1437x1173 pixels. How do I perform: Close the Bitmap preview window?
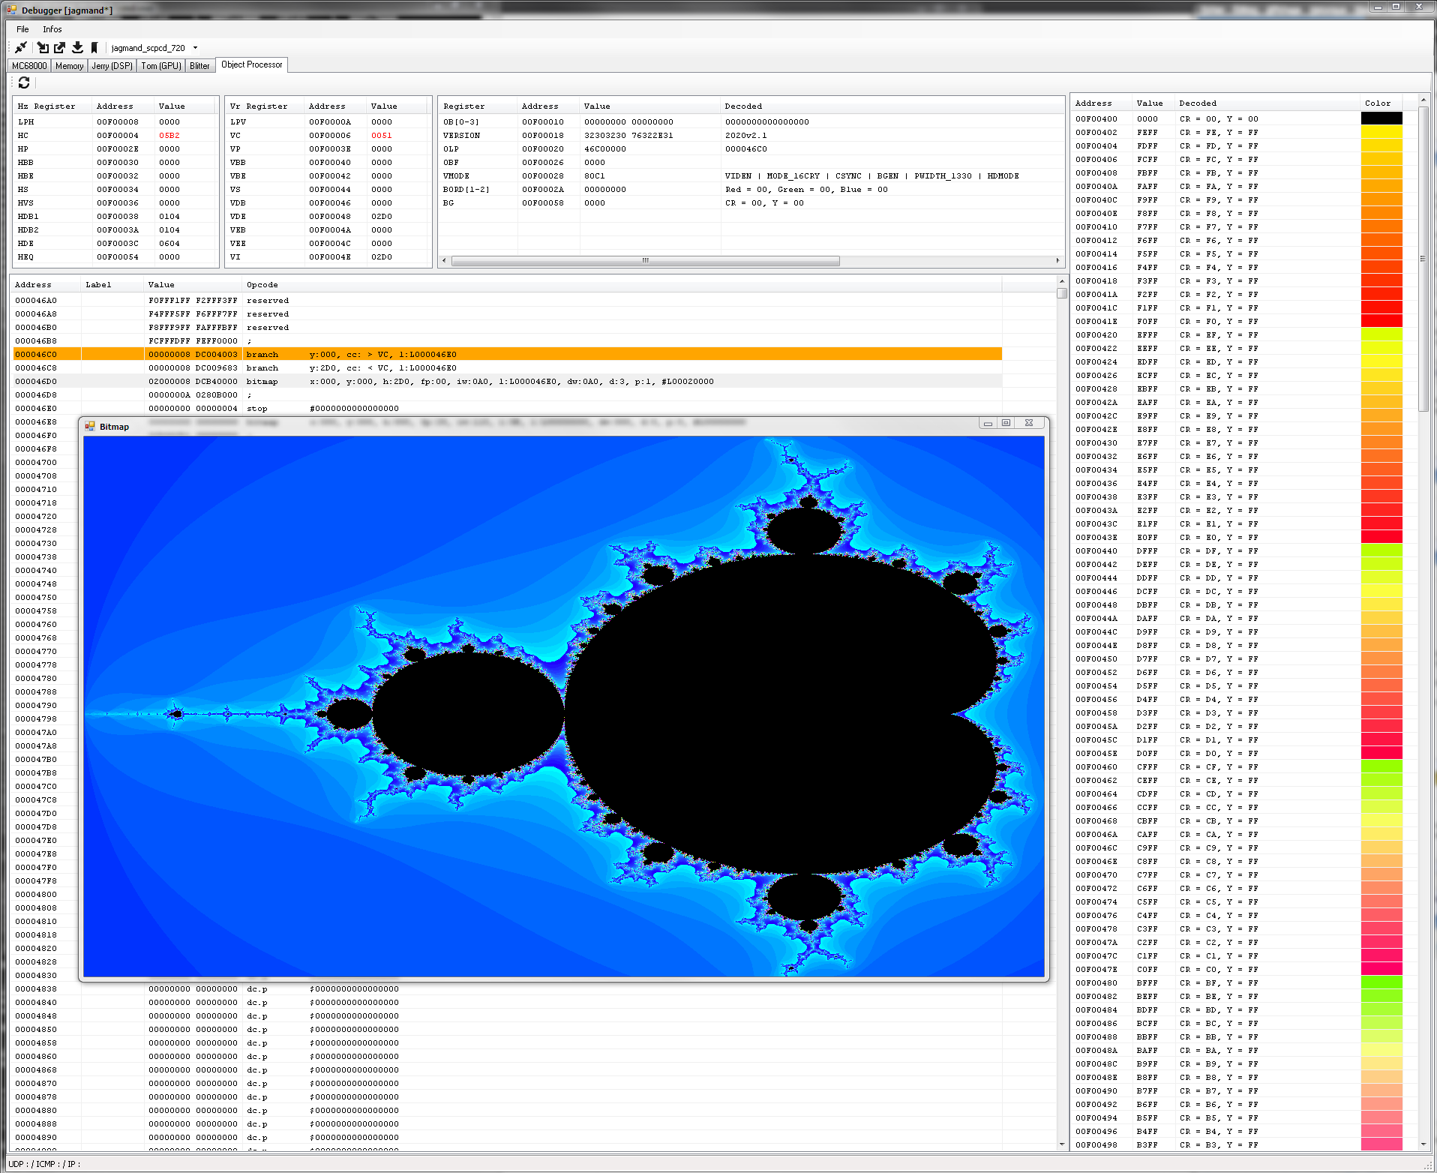tap(1029, 423)
